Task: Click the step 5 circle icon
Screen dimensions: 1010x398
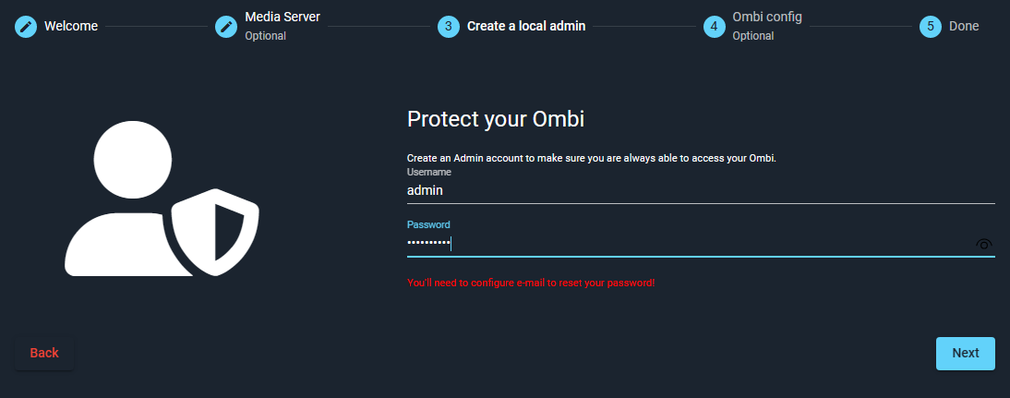Action: [x=930, y=26]
